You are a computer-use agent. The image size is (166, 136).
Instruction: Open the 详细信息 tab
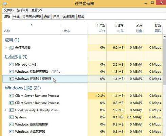(x=69, y=17)
